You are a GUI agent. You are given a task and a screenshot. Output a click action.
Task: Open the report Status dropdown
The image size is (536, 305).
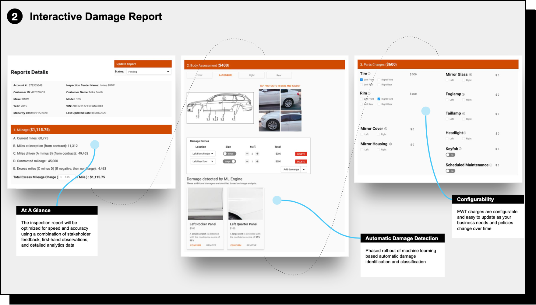(x=149, y=72)
